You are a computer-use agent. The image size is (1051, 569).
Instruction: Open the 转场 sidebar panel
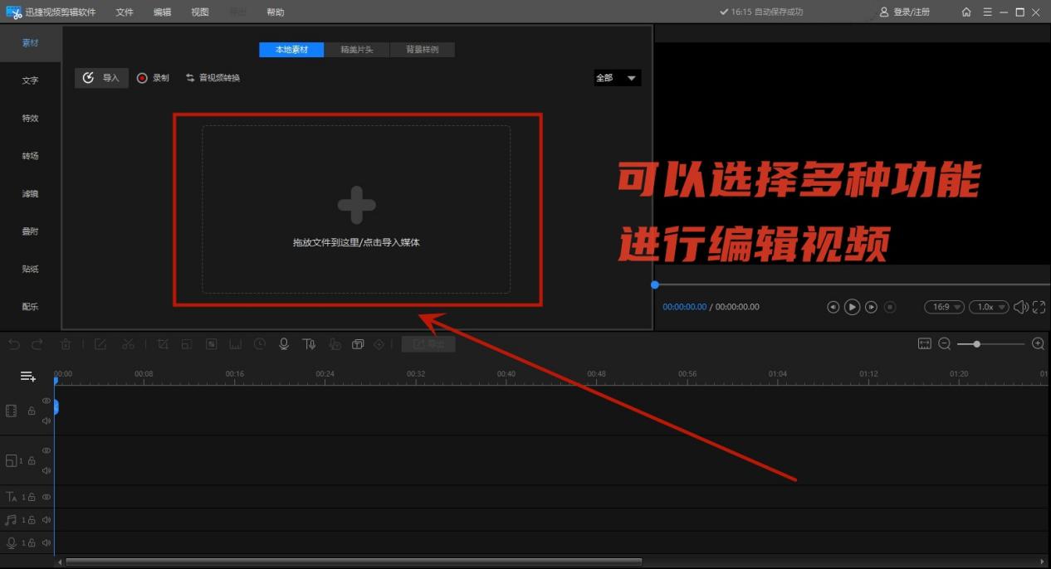[31, 156]
